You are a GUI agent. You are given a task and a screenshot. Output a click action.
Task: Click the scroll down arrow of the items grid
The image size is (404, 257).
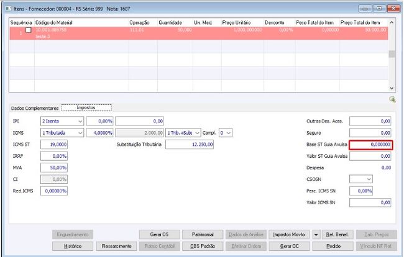tap(392, 88)
